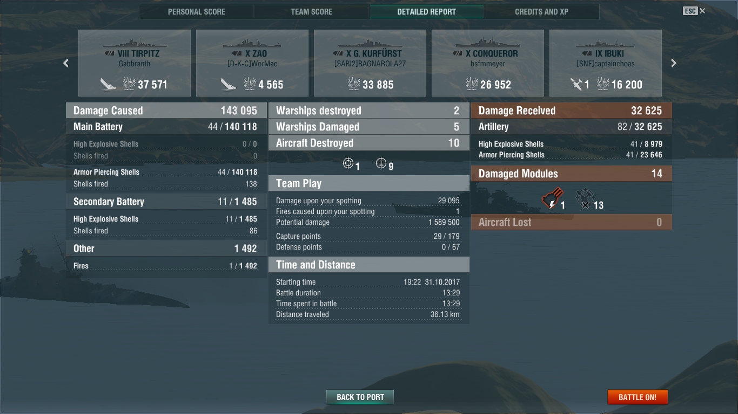This screenshot has height=414, width=738.
Task: Click the damage explosion icon on Zao card
Action: pyautogui.click(x=250, y=84)
